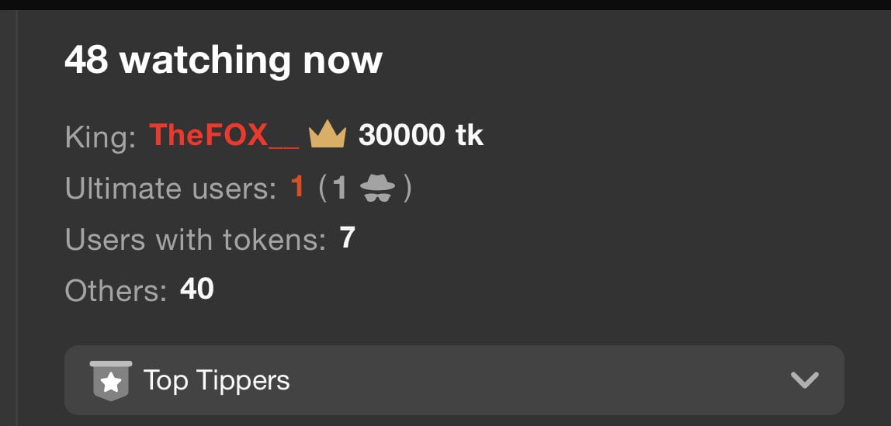Click the incognito hat-and-glasses icon
This screenshot has height=426, width=891.
(x=377, y=188)
